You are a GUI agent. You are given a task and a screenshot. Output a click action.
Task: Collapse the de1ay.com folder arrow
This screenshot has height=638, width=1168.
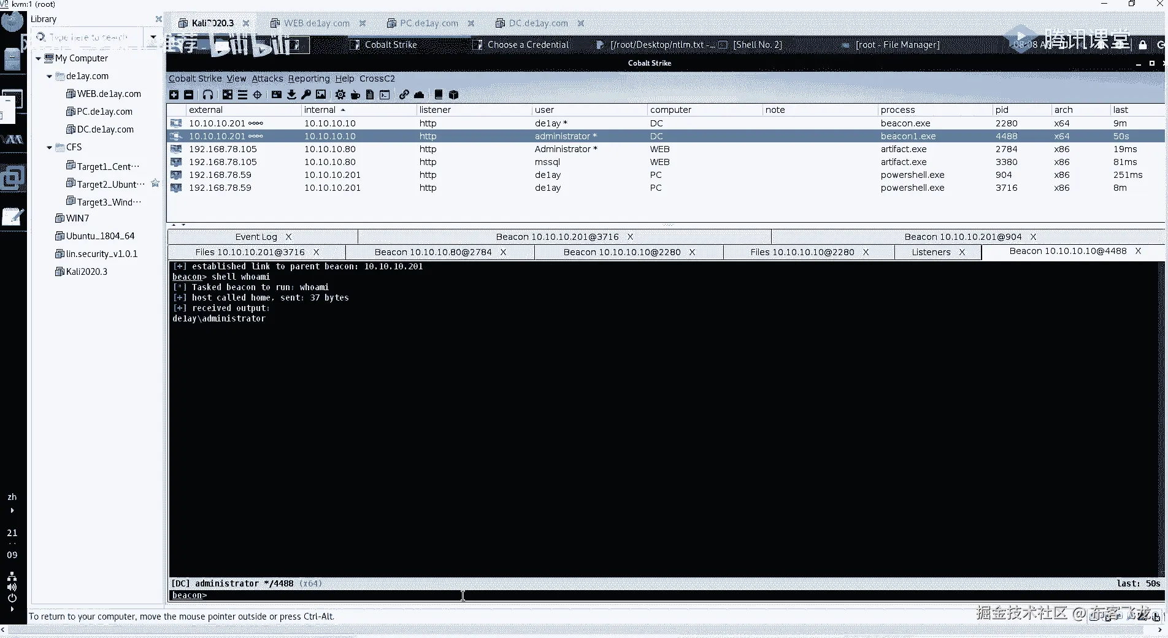[x=50, y=76]
